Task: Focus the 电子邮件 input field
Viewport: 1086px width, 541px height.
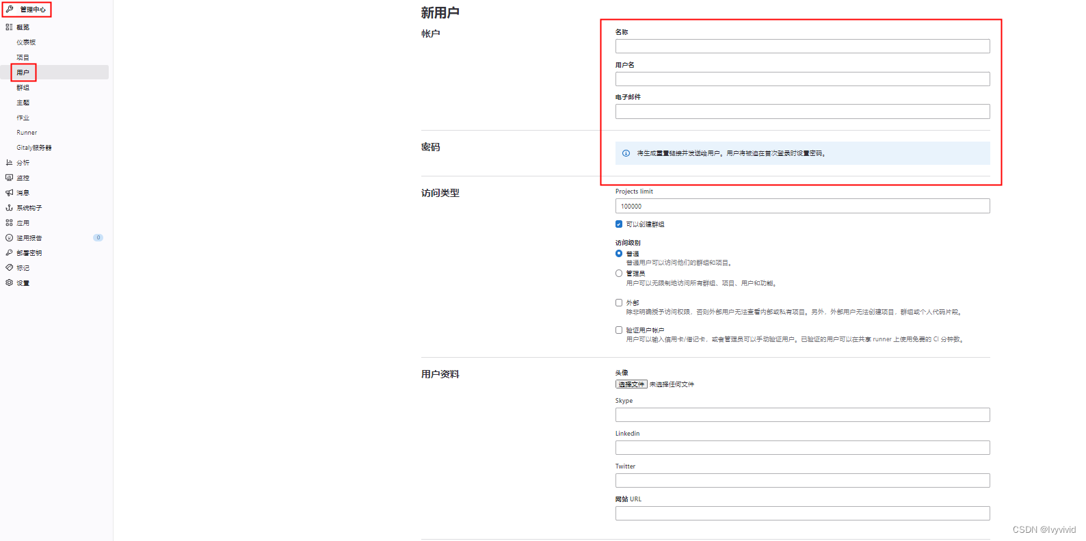Action: (802, 111)
